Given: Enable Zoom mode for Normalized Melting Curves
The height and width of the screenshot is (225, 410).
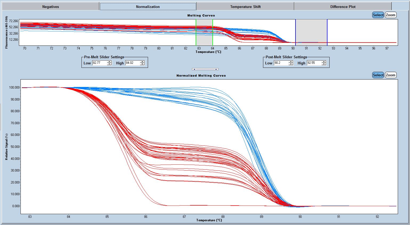Looking at the screenshot, I should click(x=391, y=75).
